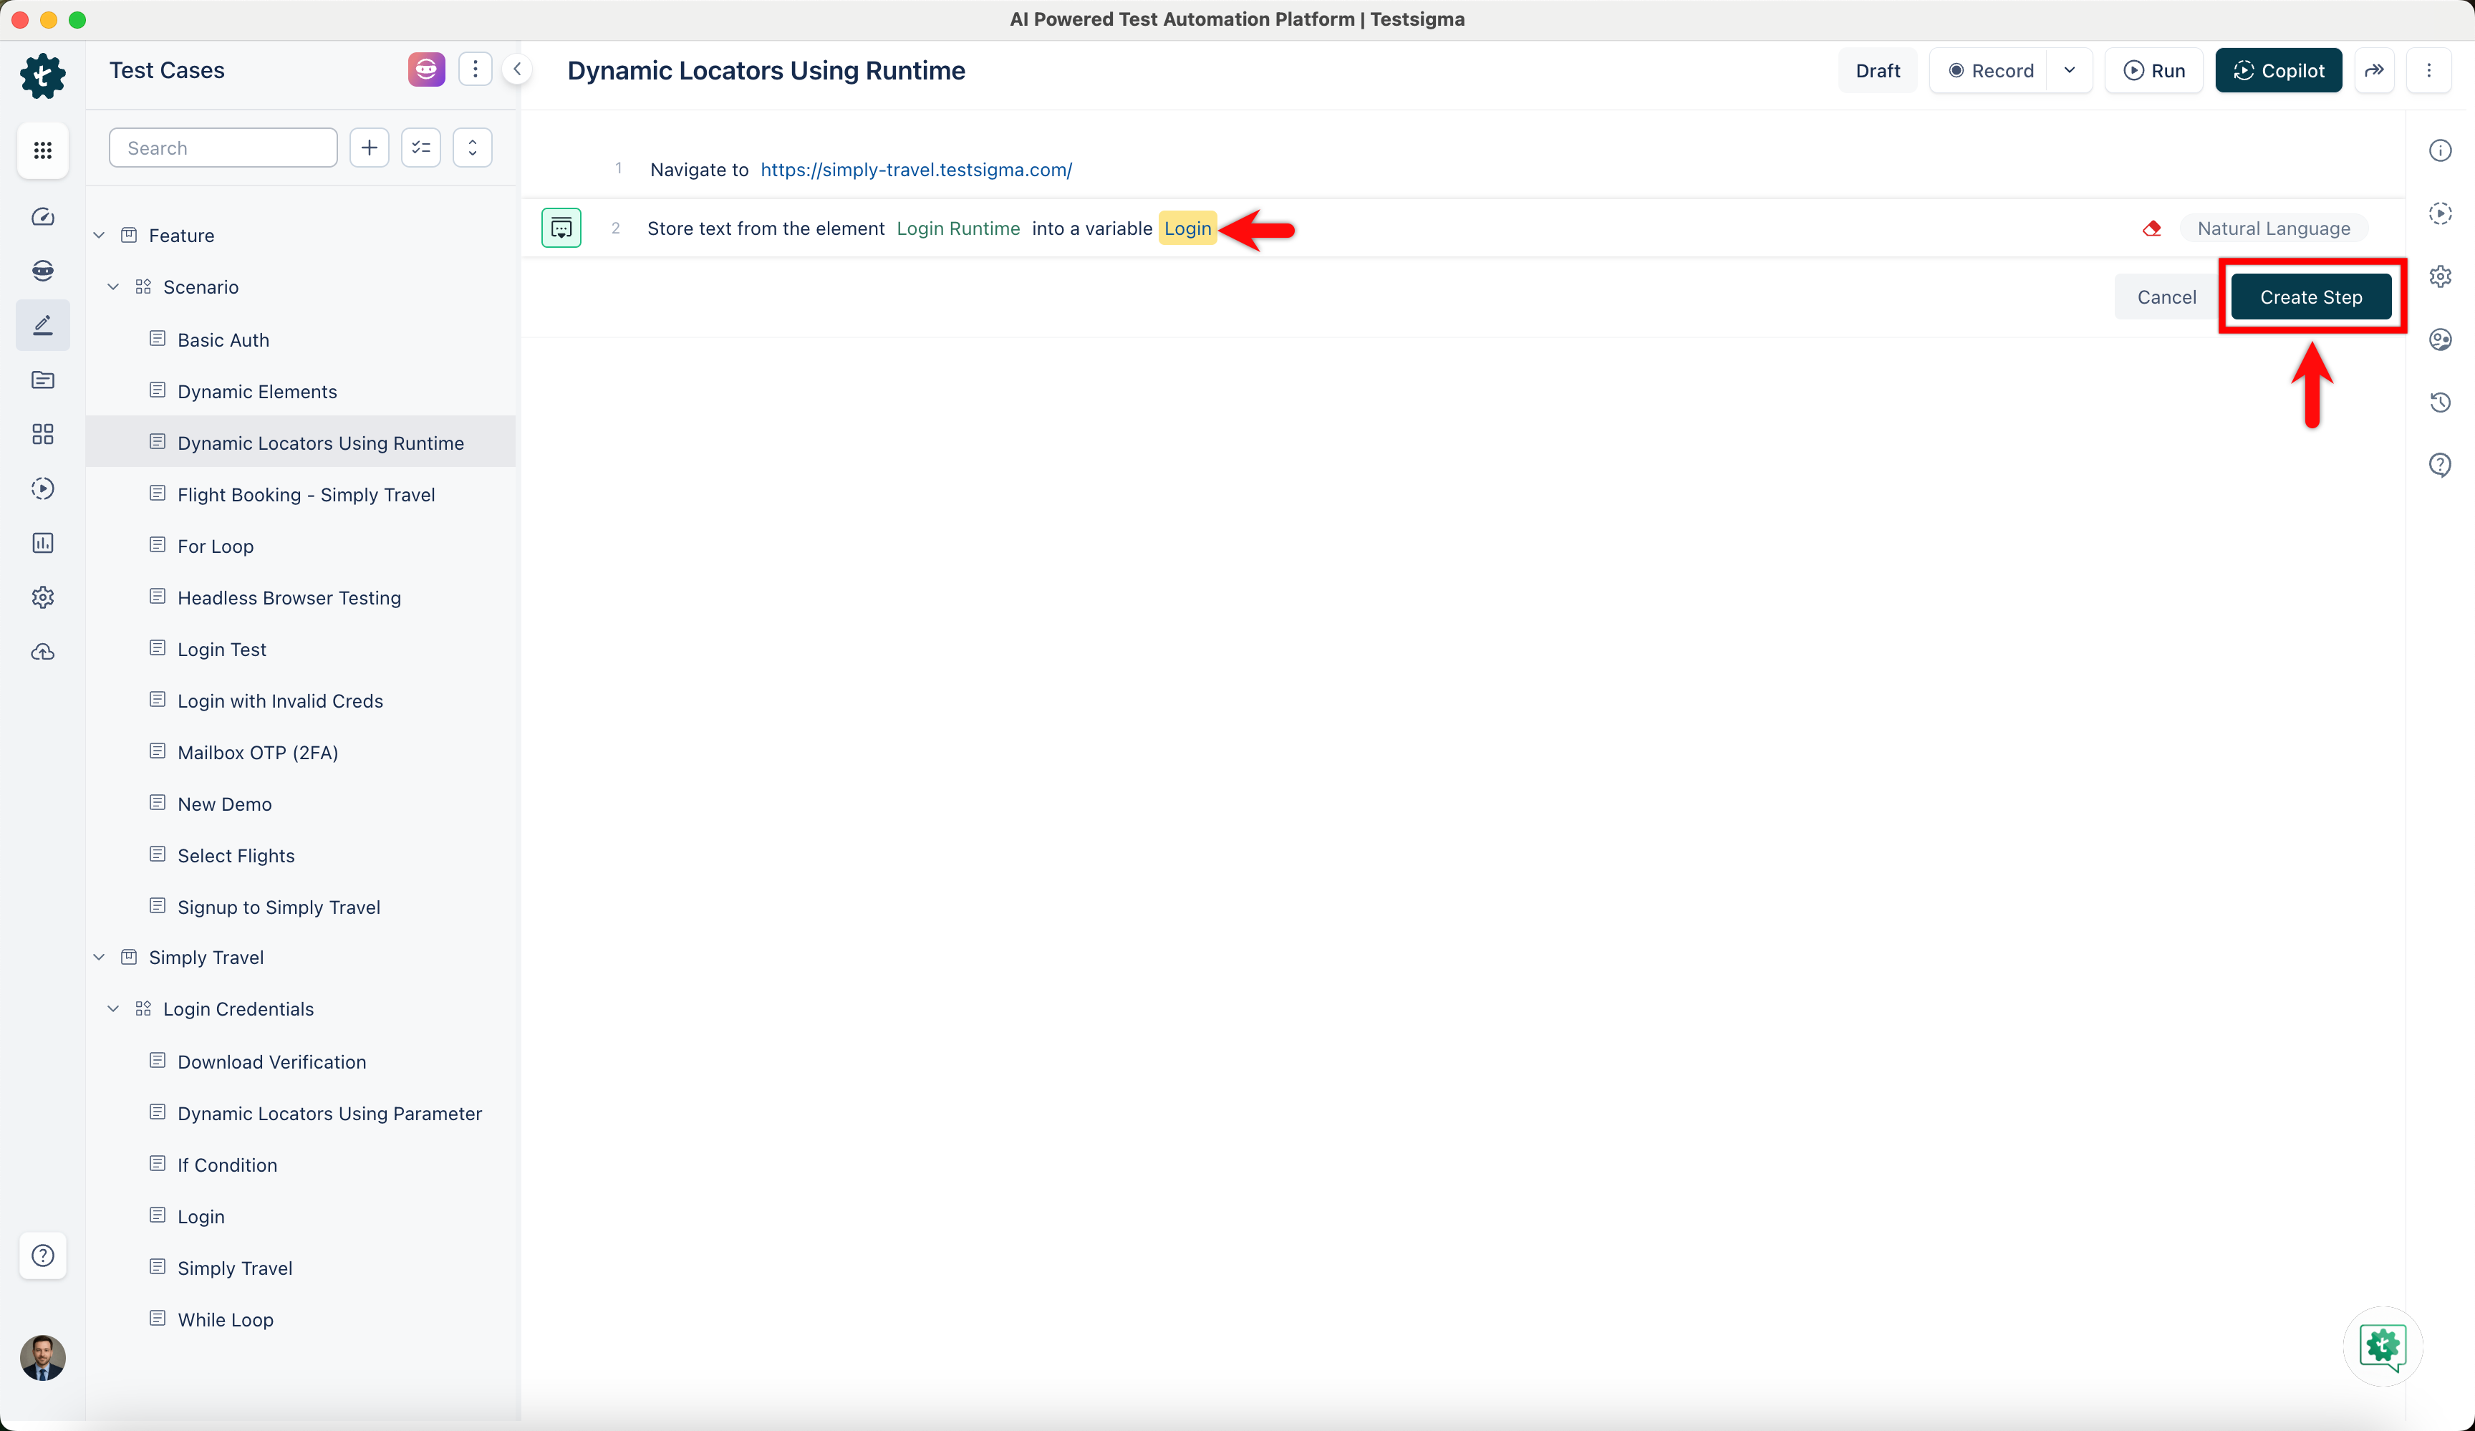This screenshot has height=1431, width=2475.
Task: Click the Create Step button
Action: click(x=2311, y=297)
